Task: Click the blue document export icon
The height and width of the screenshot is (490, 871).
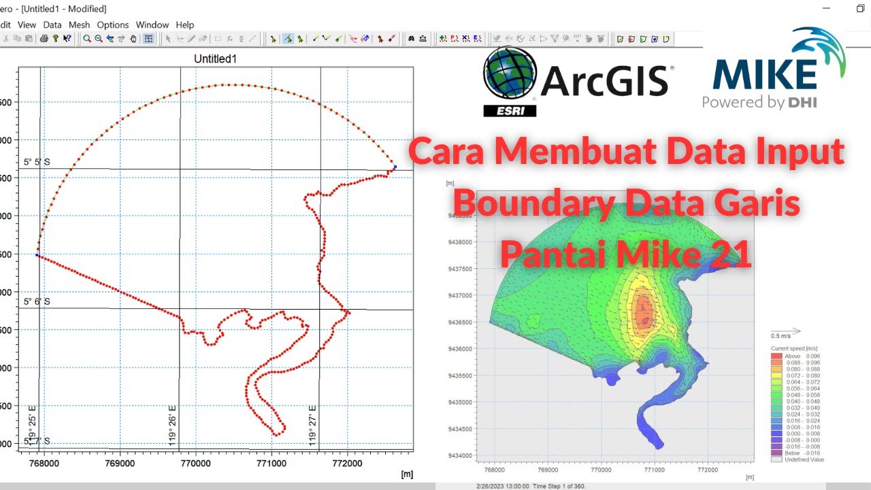Action: click(x=655, y=39)
